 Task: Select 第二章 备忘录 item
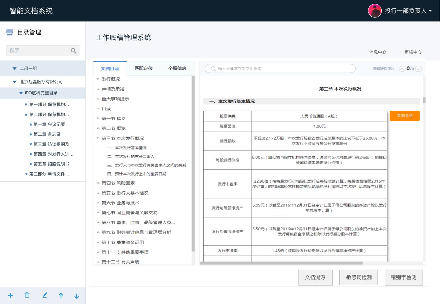click(47, 134)
